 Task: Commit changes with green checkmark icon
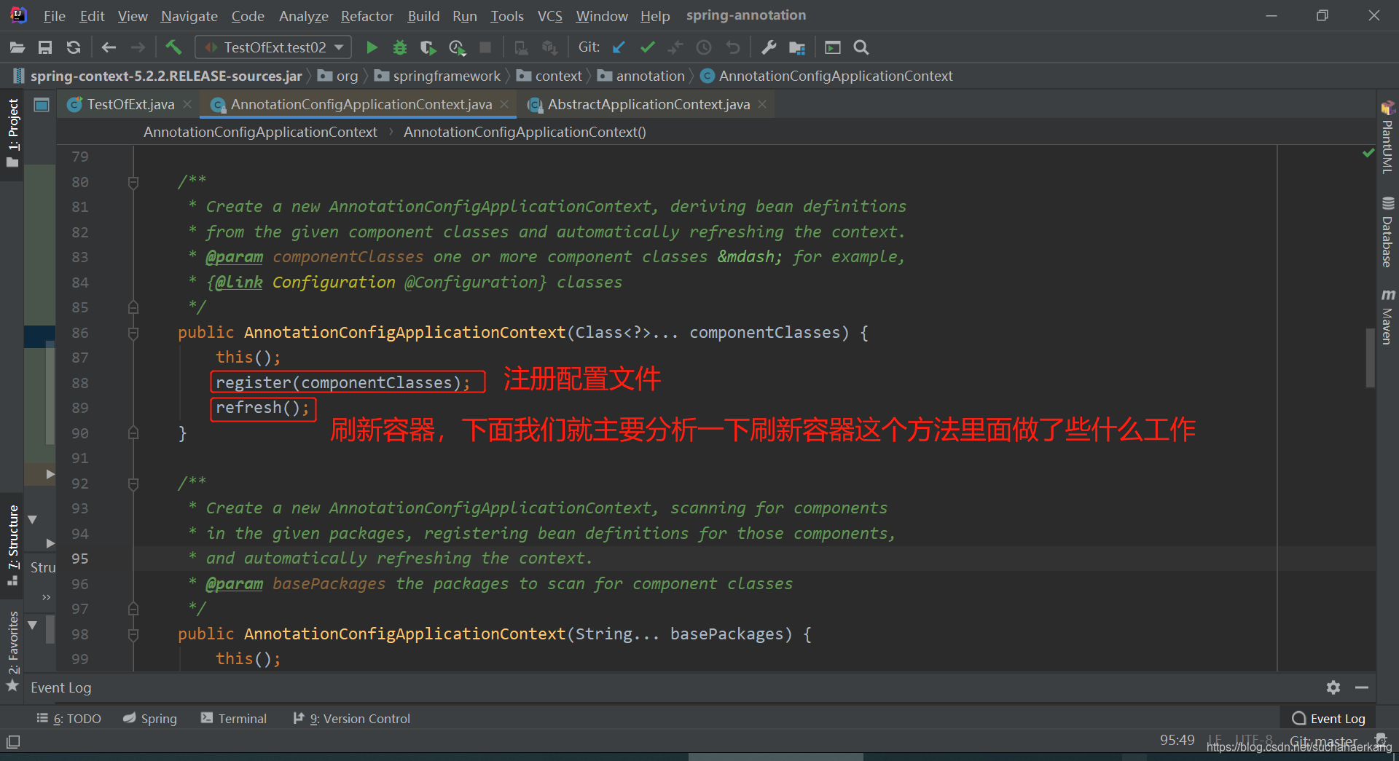coord(647,47)
